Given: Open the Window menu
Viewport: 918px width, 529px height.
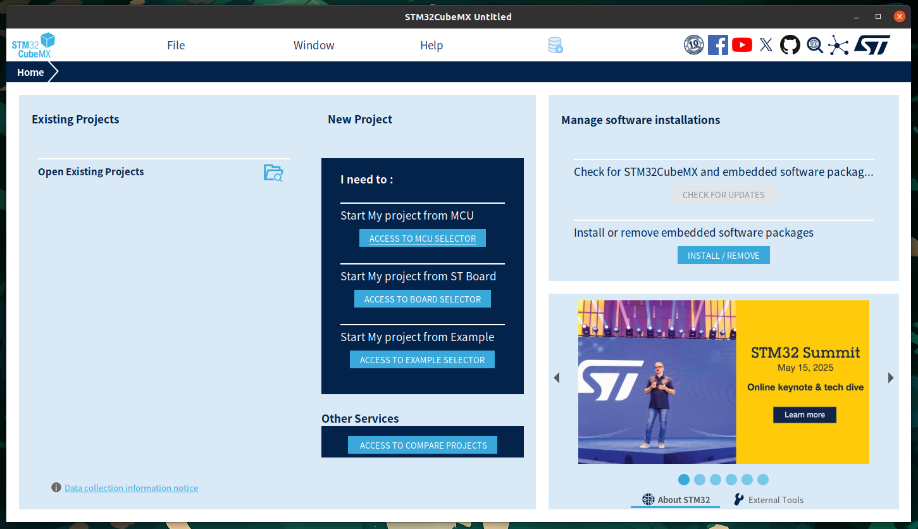Looking at the screenshot, I should click(x=314, y=45).
